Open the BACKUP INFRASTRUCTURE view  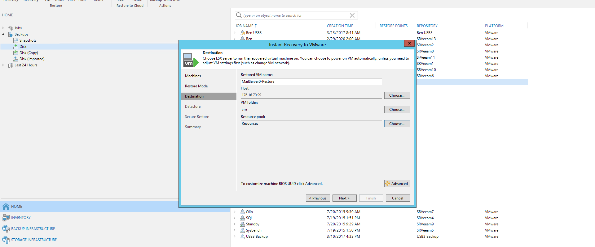[33, 229]
